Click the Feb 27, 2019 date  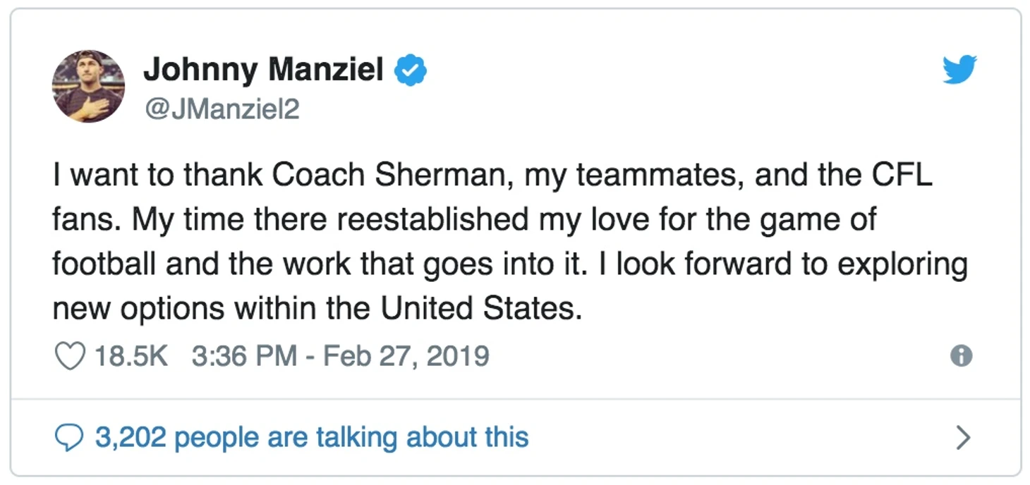(406, 355)
